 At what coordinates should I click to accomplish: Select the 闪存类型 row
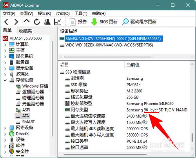(126, 110)
